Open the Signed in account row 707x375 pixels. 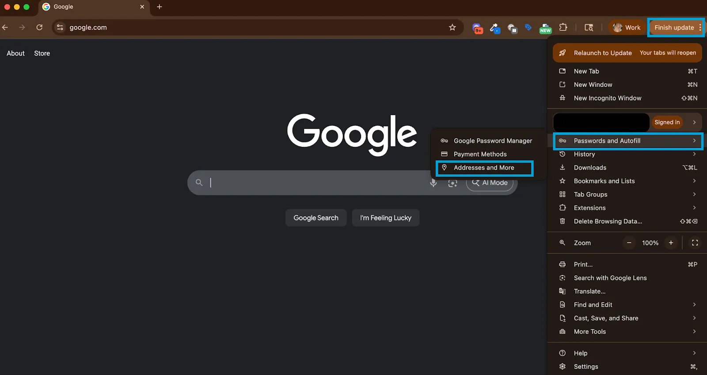click(627, 122)
